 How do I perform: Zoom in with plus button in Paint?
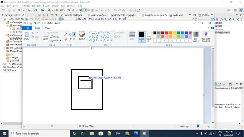click(x=209, y=126)
